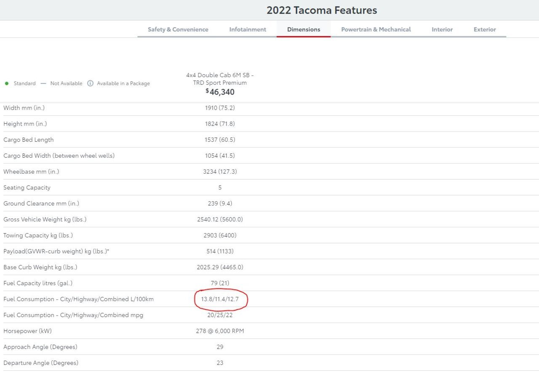This screenshot has width=539, height=372.
Task: Click the Cargo Bed Length label
Action: (x=29, y=140)
